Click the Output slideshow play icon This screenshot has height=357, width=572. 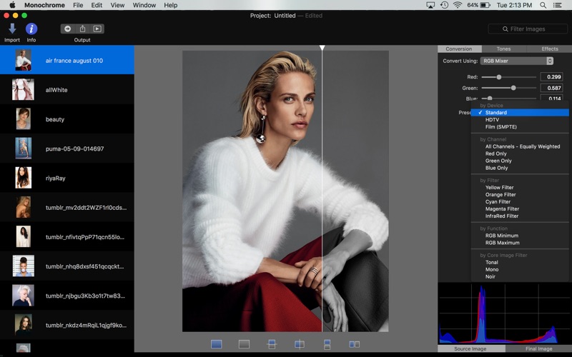97,29
